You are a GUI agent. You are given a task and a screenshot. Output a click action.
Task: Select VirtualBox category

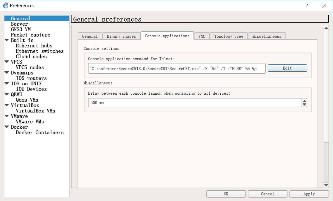click(25, 106)
